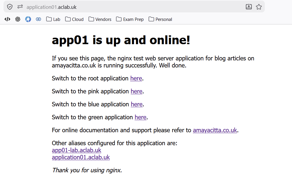Open the site permissions icon in address bar
292x177 pixels.
(20, 7)
